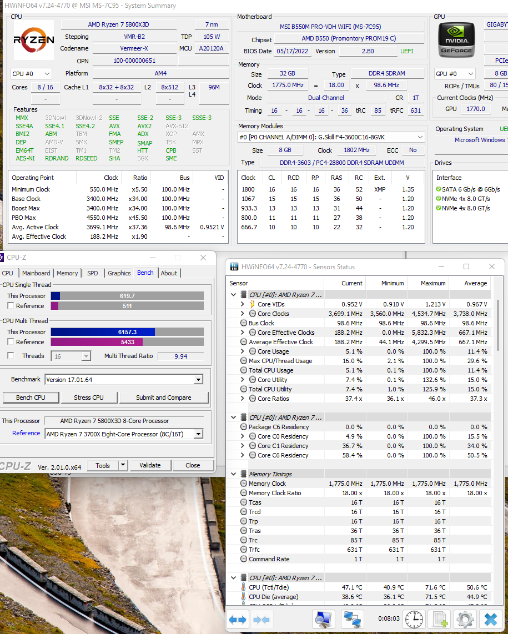Close sensors with the blue X icon
508x634 pixels.
[x=490, y=618]
